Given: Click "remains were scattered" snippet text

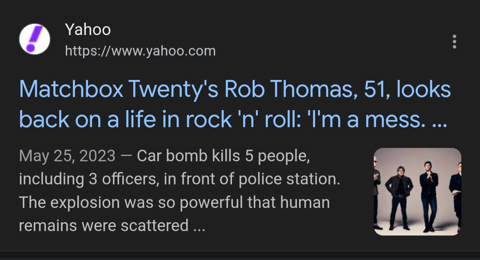Looking at the screenshot, I should (x=104, y=225).
